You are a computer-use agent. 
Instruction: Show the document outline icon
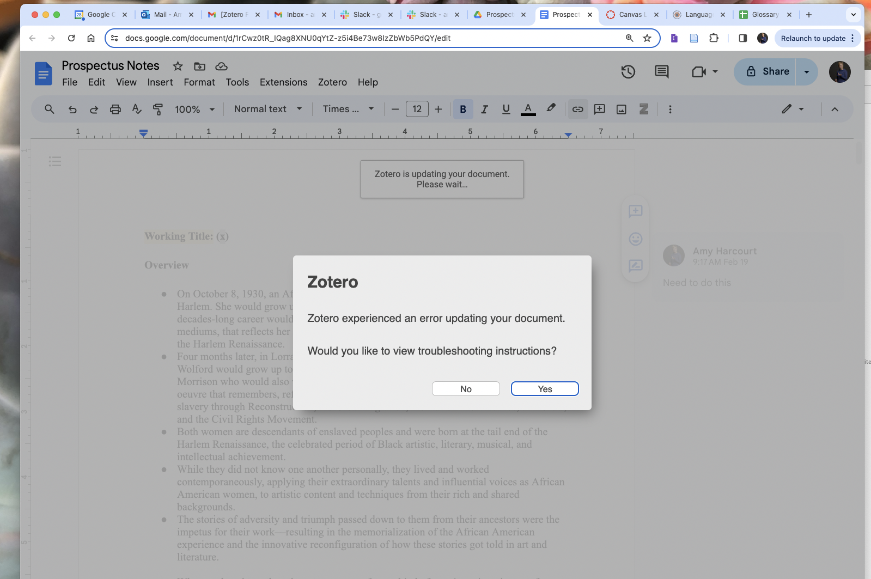(x=55, y=161)
